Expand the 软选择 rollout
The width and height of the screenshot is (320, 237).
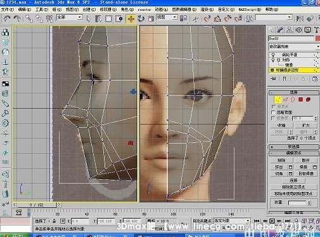(294, 147)
